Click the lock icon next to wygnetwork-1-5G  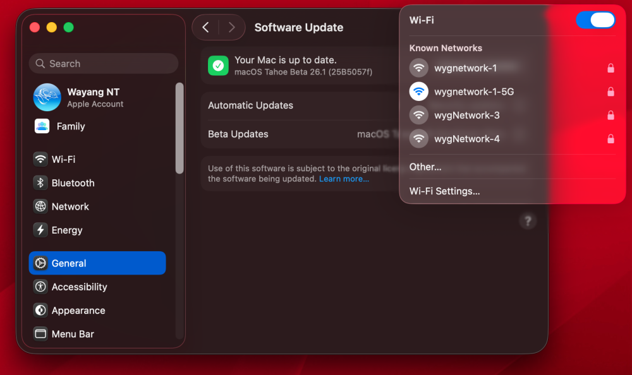[x=611, y=92]
